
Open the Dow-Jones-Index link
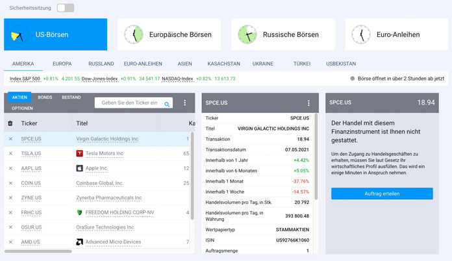100,79
